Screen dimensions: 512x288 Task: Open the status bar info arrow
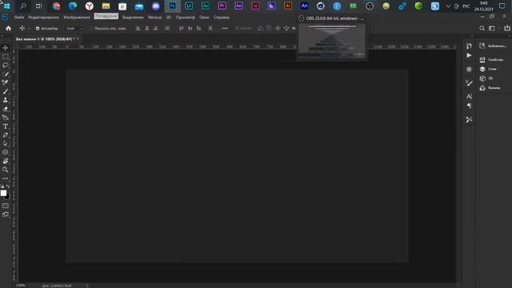pos(87,286)
